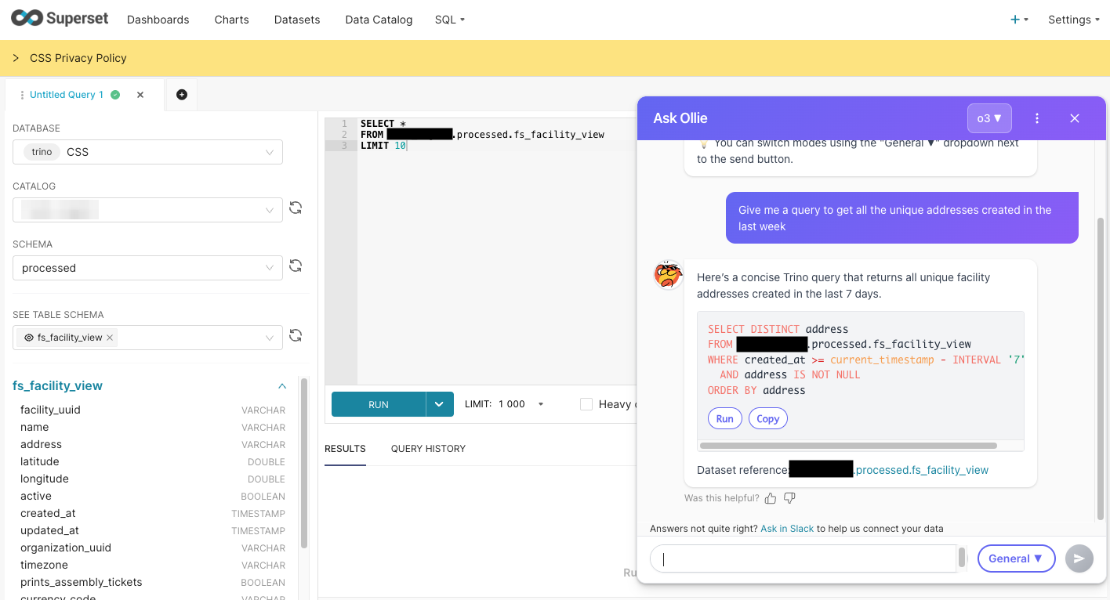This screenshot has height=600, width=1110.
Task: Refresh the table schema list
Action: click(x=296, y=335)
